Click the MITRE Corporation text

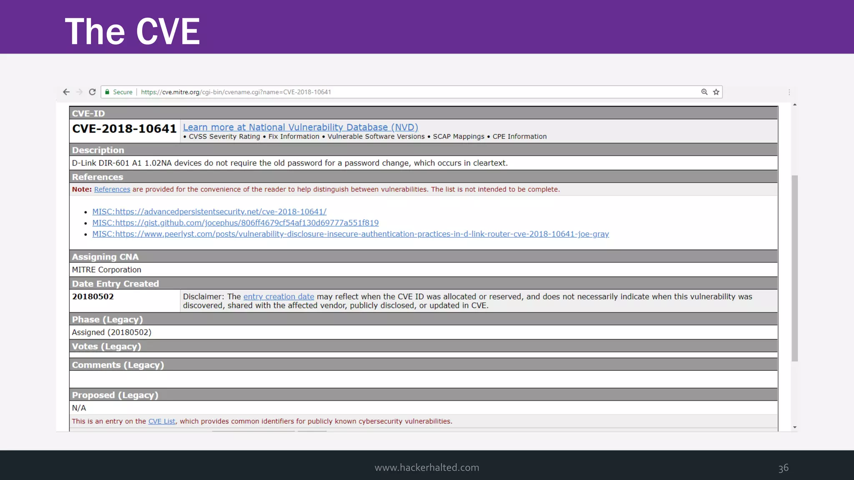coord(107,270)
